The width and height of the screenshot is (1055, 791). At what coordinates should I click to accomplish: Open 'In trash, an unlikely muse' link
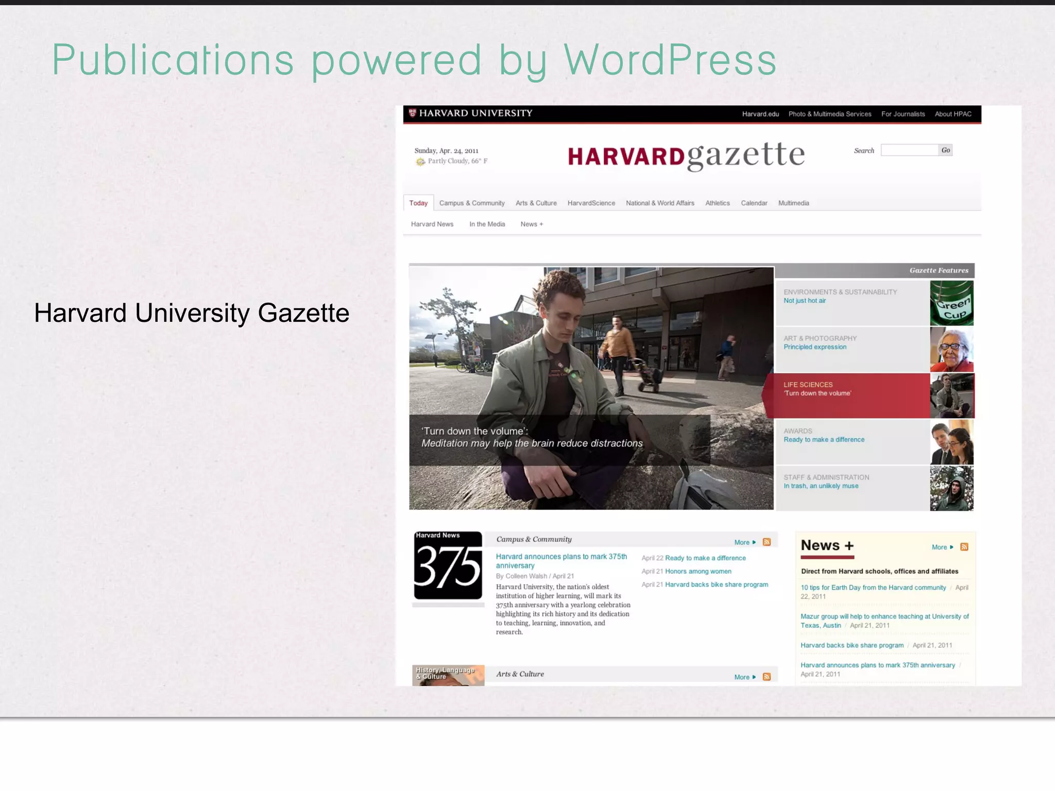point(821,486)
